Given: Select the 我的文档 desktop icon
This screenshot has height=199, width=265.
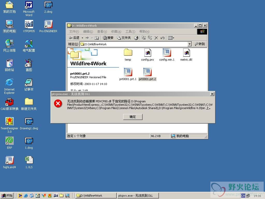Looking at the screenshot, I should coord(10,7).
